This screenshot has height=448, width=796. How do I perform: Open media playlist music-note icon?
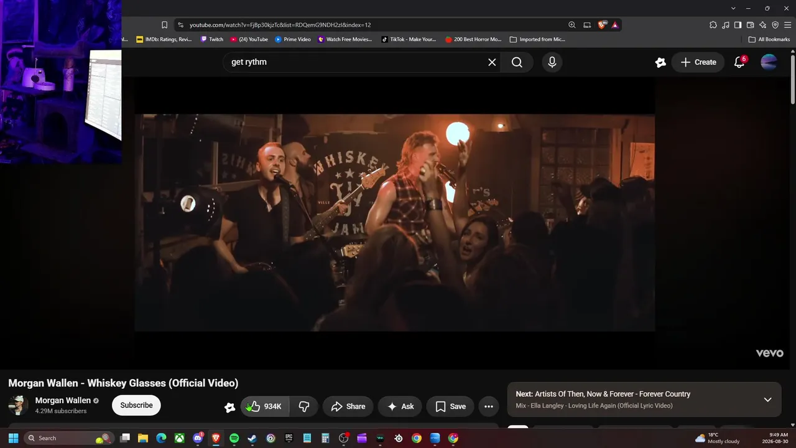[726, 25]
